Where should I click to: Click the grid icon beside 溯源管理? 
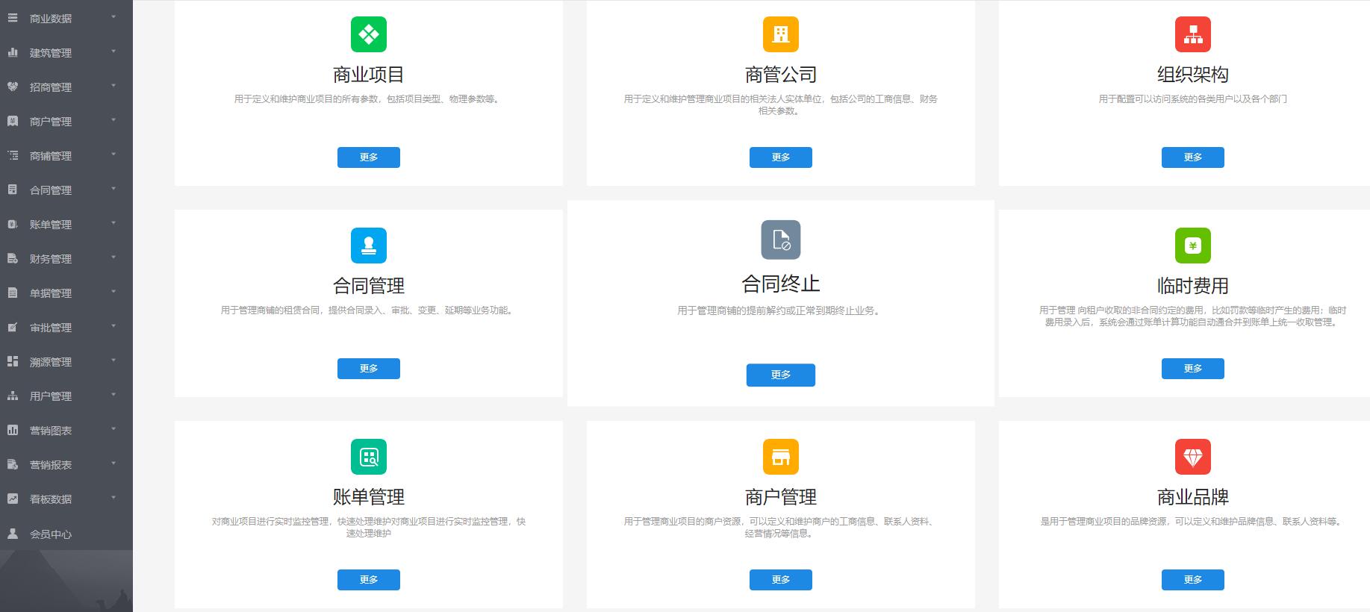[x=13, y=361]
